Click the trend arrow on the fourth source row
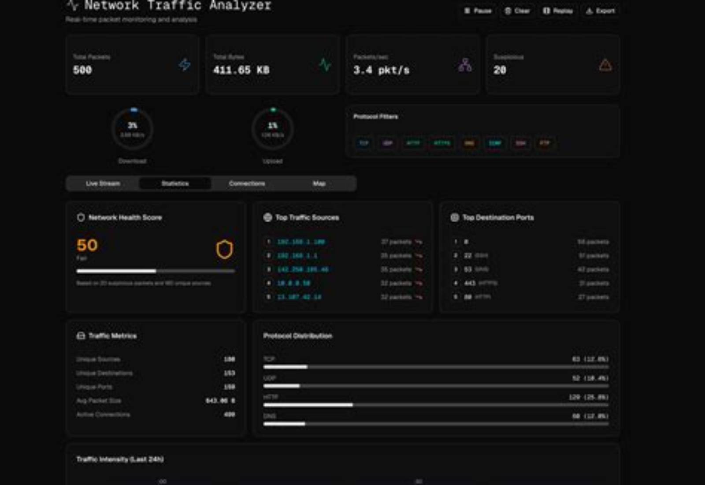This screenshot has height=485, width=705. [x=419, y=283]
